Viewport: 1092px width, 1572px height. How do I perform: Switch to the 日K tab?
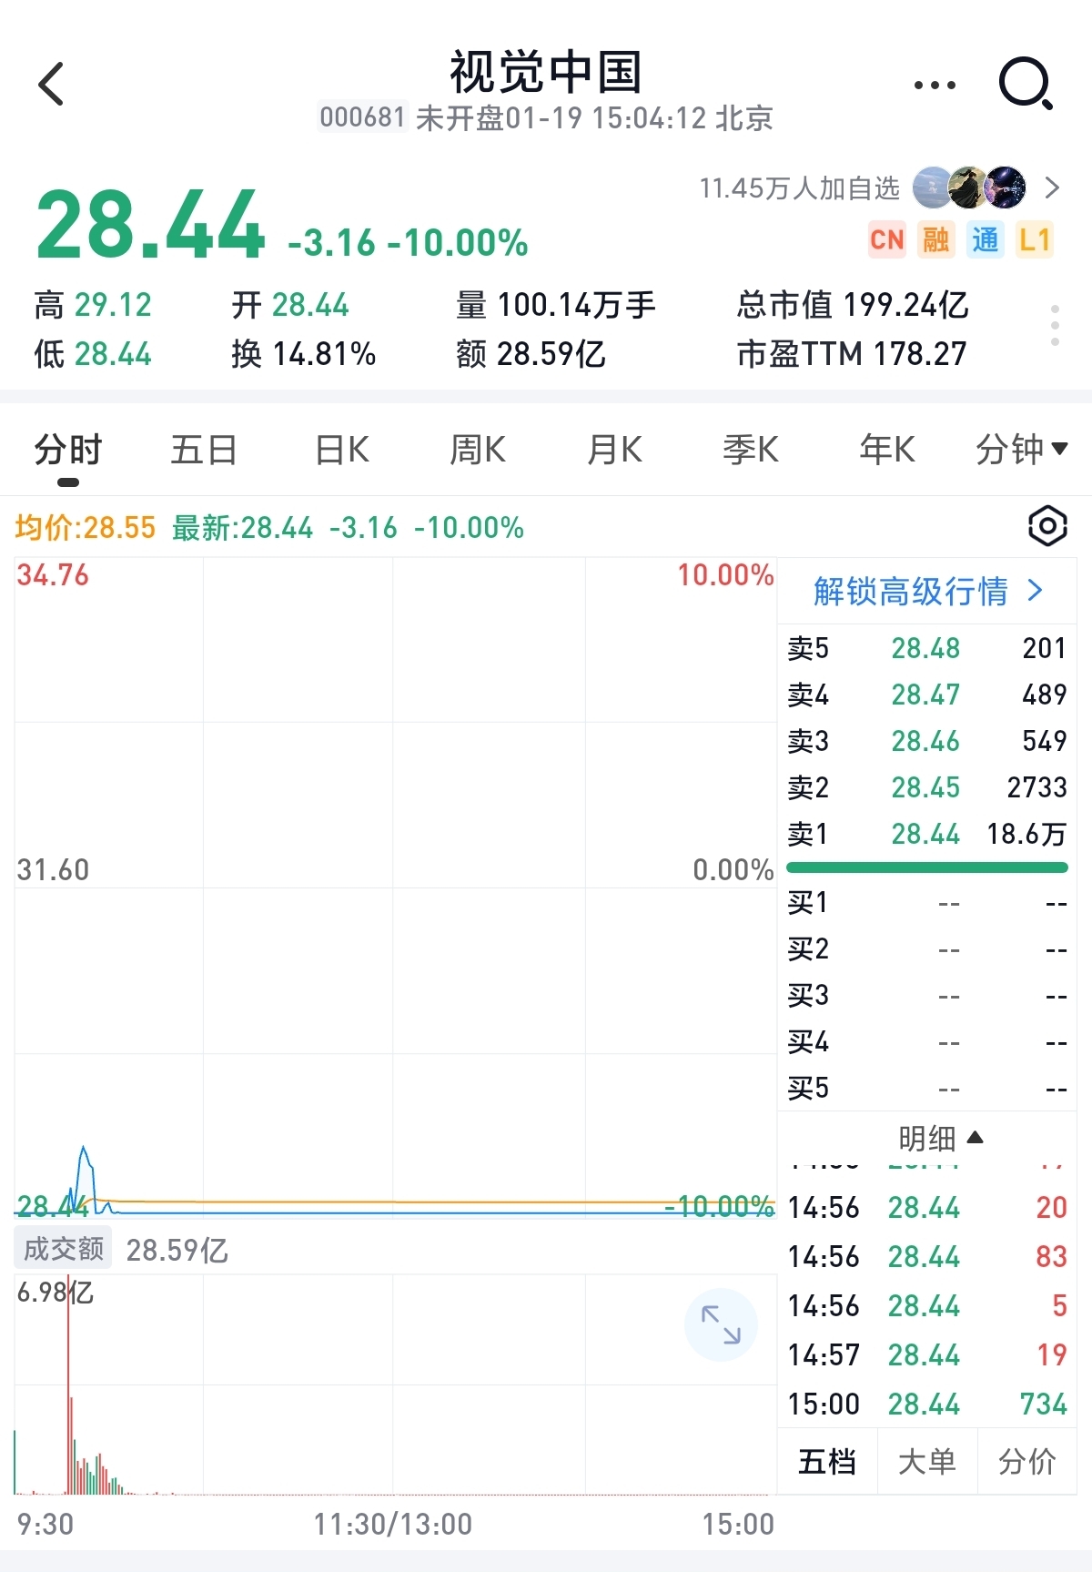click(x=341, y=450)
